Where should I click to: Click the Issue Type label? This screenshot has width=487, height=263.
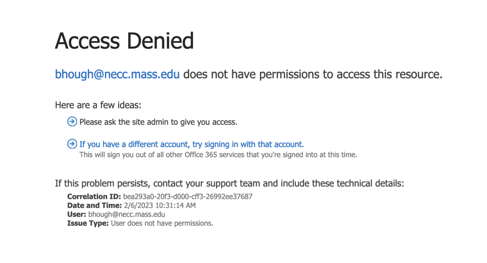tap(88, 223)
